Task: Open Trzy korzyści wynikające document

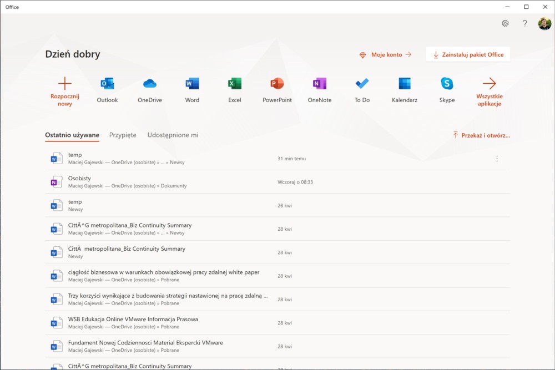Action: pos(277,299)
